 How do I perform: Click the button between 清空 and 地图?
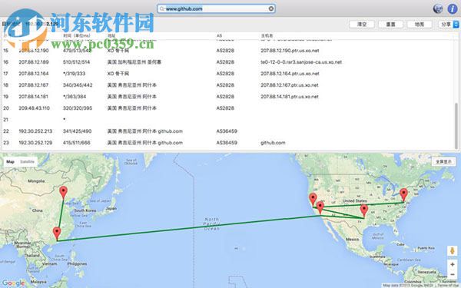click(390, 25)
